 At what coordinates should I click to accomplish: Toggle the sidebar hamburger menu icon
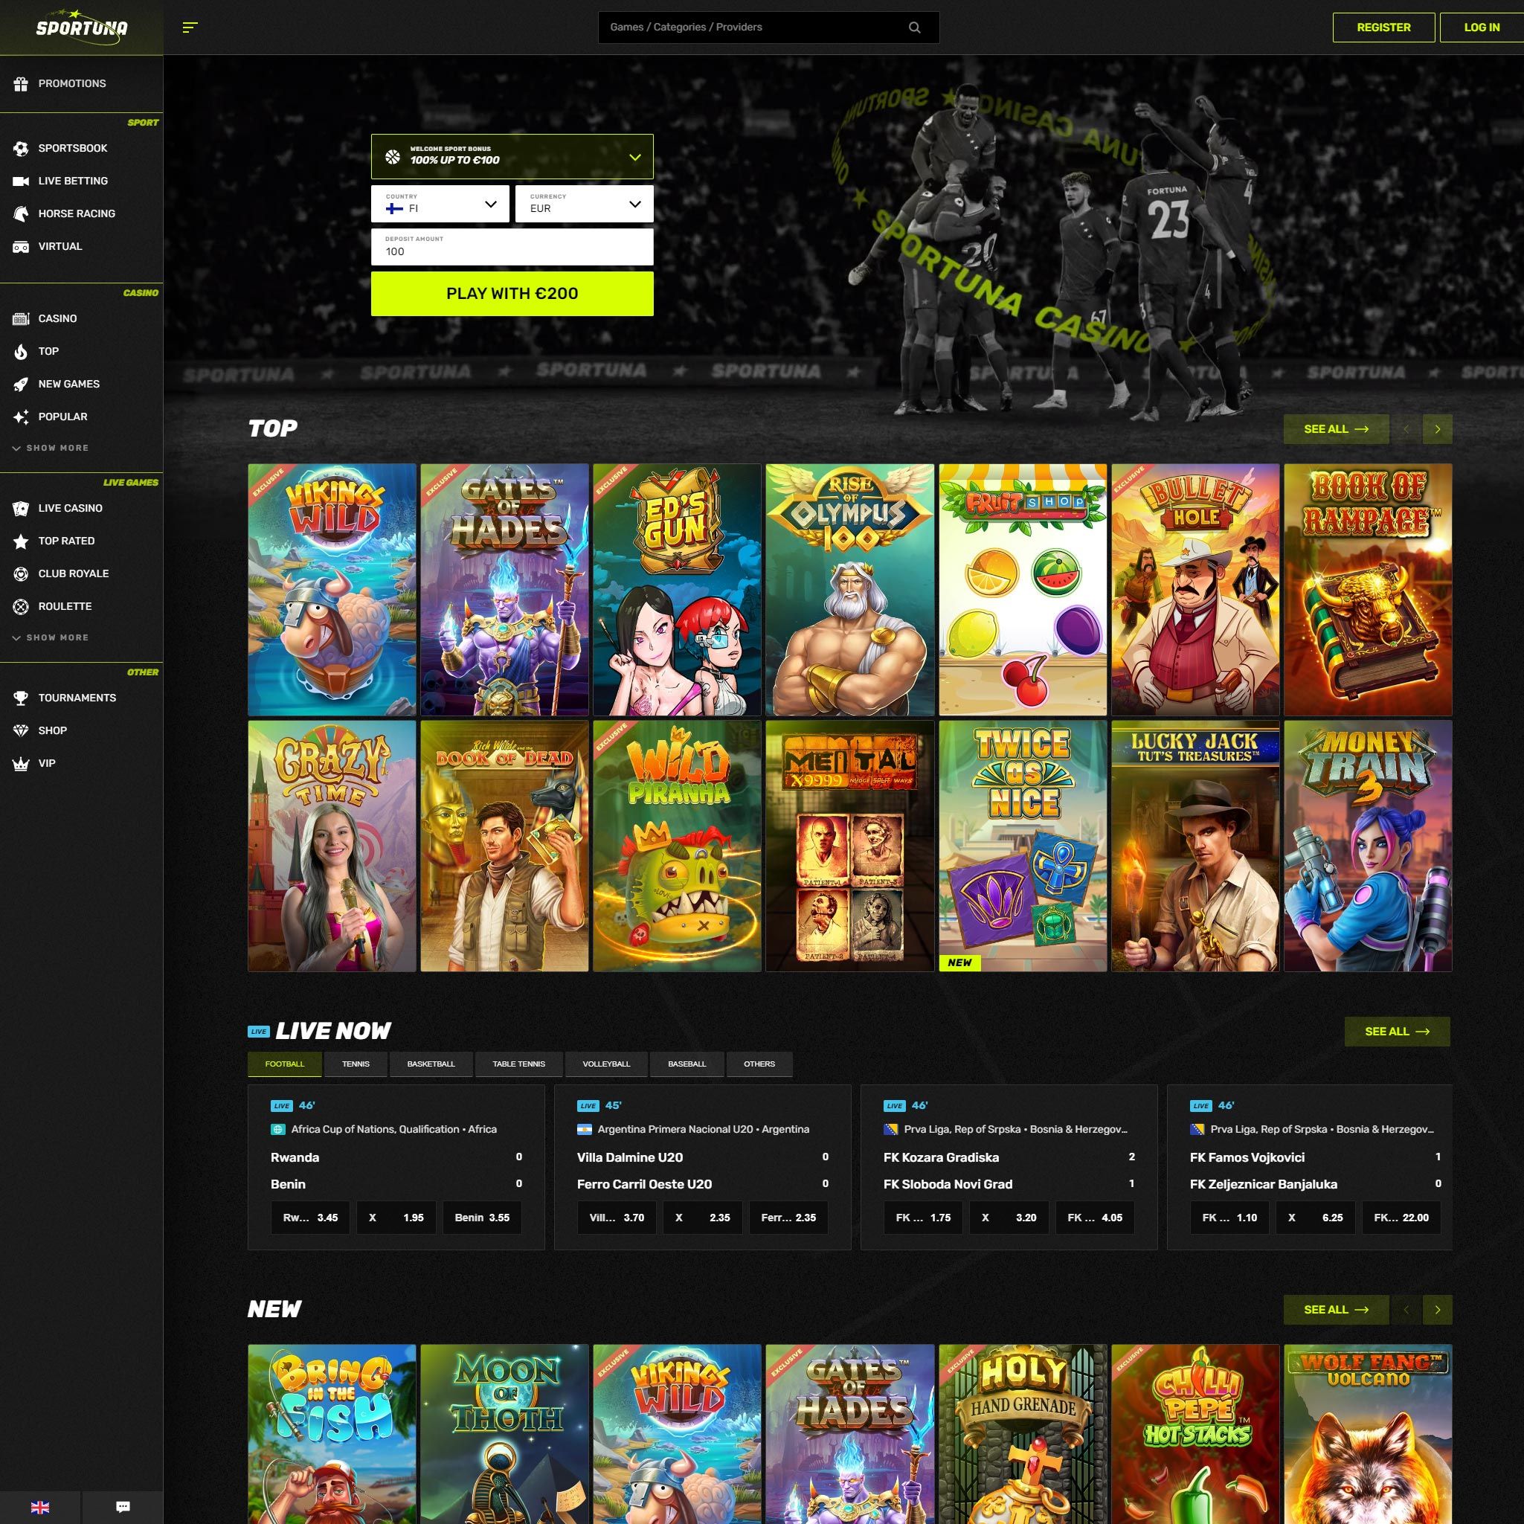coord(190,28)
